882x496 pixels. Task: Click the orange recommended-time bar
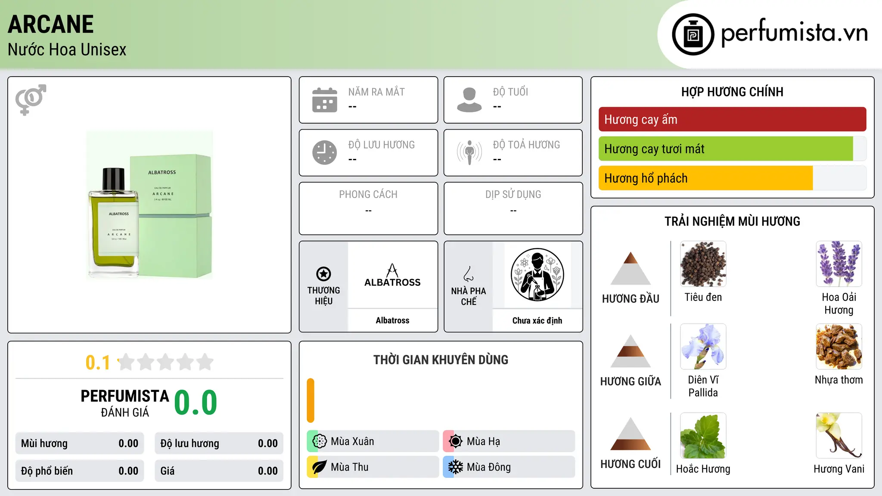click(311, 400)
